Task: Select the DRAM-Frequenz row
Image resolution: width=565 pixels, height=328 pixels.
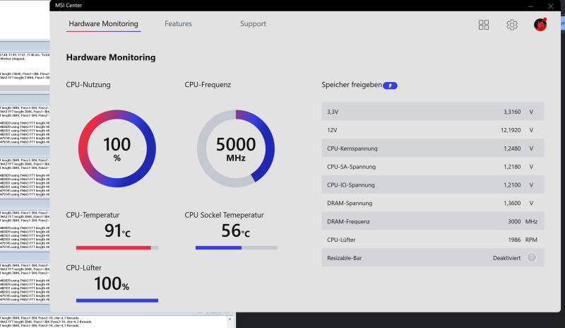Action: 433,221
